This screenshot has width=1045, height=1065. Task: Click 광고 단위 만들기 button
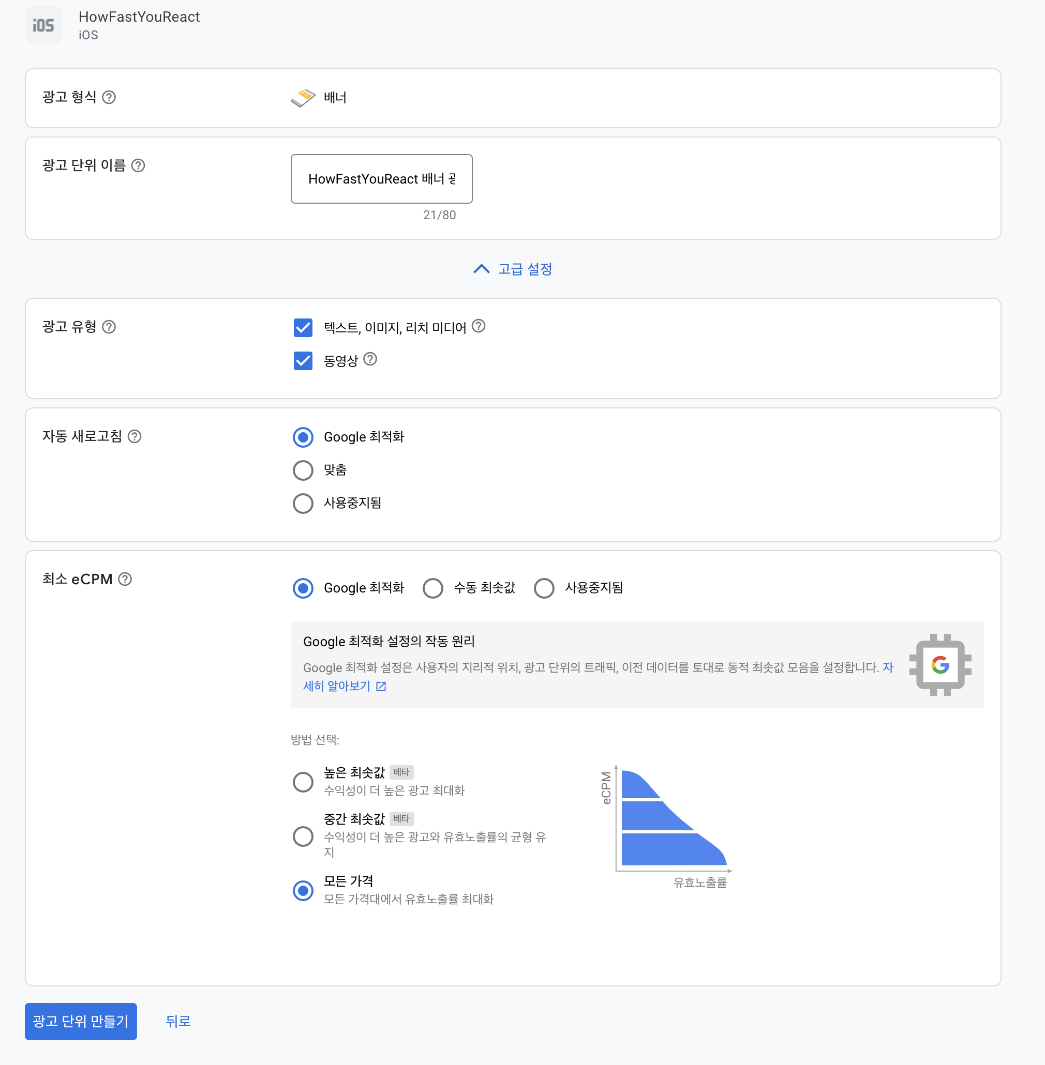(x=81, y=1021)
